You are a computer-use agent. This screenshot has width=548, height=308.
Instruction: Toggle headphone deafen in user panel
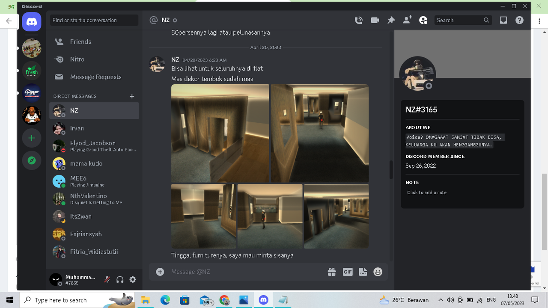(x=120, y=279)
